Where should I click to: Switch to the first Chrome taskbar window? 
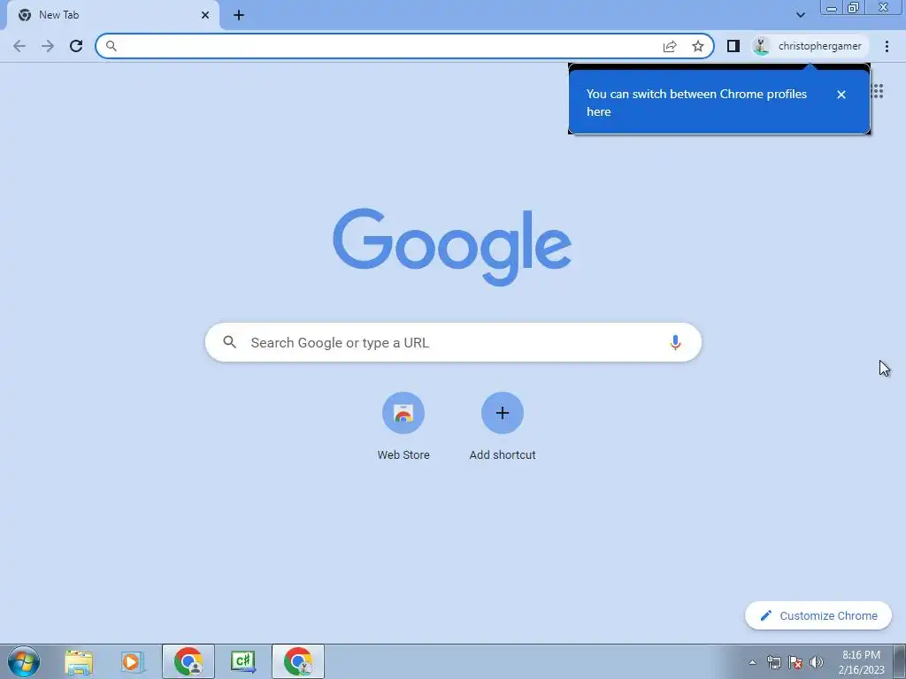click(x=188, y=661)
